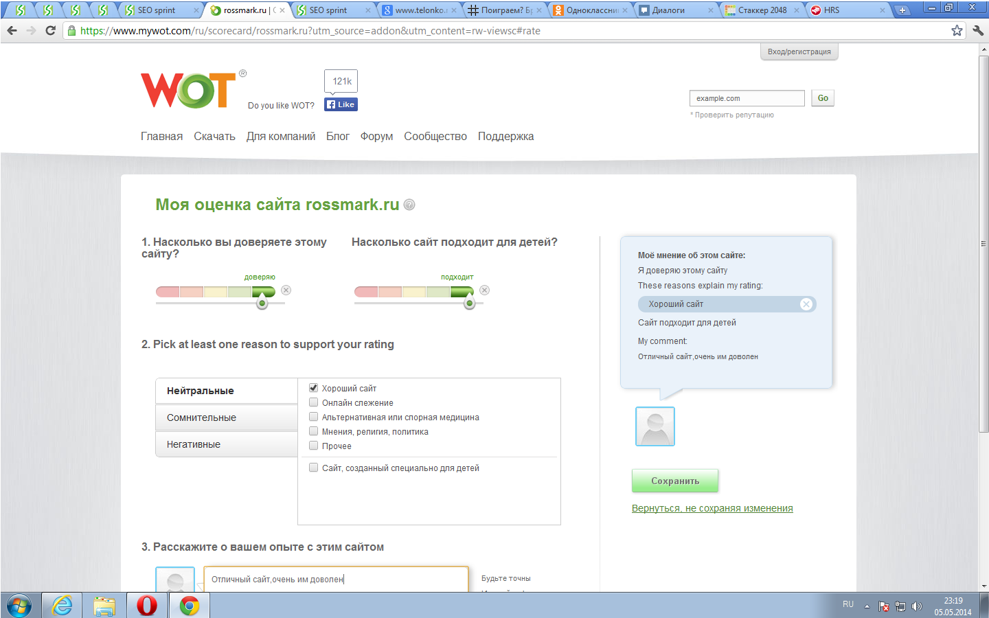The image size is (989, 618).
Task: Open Chrome wrench settings menu
Action: tap(978, 30)
